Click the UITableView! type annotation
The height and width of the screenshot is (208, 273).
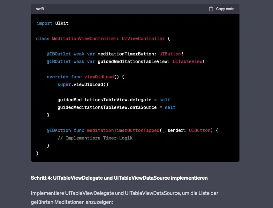coord(189,61)
